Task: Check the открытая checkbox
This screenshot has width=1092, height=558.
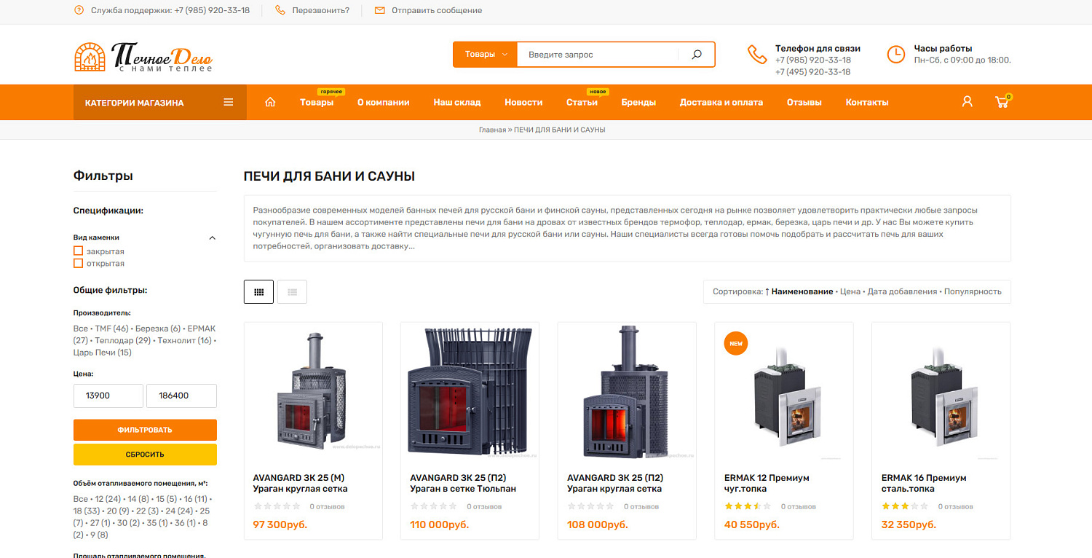Action: click(x=78, y=264)
